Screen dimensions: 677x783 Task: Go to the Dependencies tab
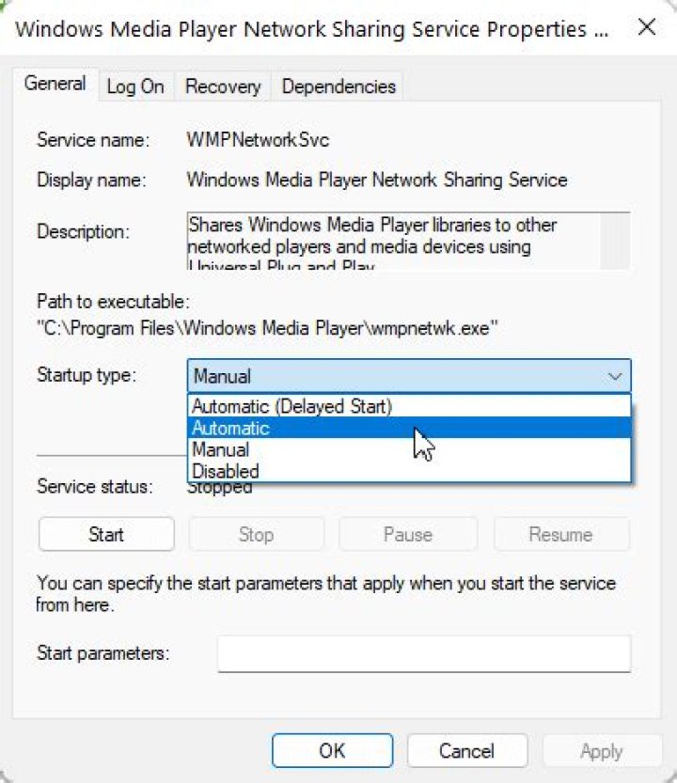(x=338, y=86)
